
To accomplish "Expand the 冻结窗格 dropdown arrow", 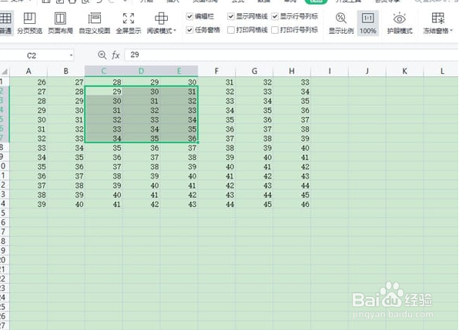I will tap(451, 31).
